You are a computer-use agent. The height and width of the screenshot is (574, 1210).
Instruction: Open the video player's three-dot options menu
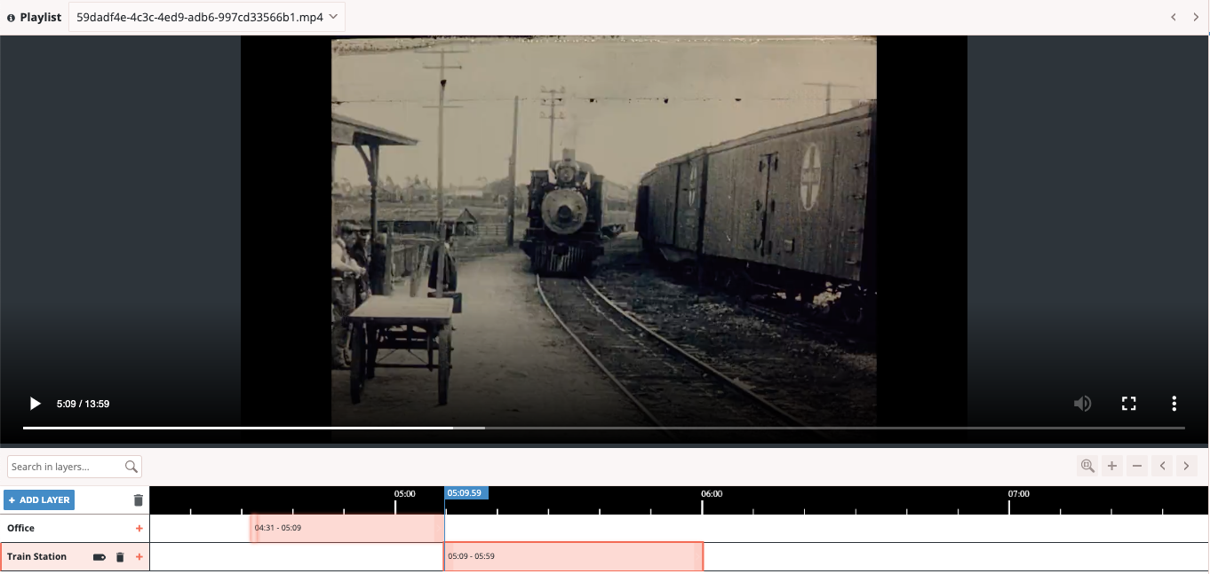point(1174,404)
